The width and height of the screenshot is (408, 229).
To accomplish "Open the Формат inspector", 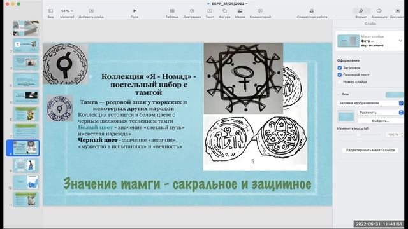I will [x=361, y=11].
